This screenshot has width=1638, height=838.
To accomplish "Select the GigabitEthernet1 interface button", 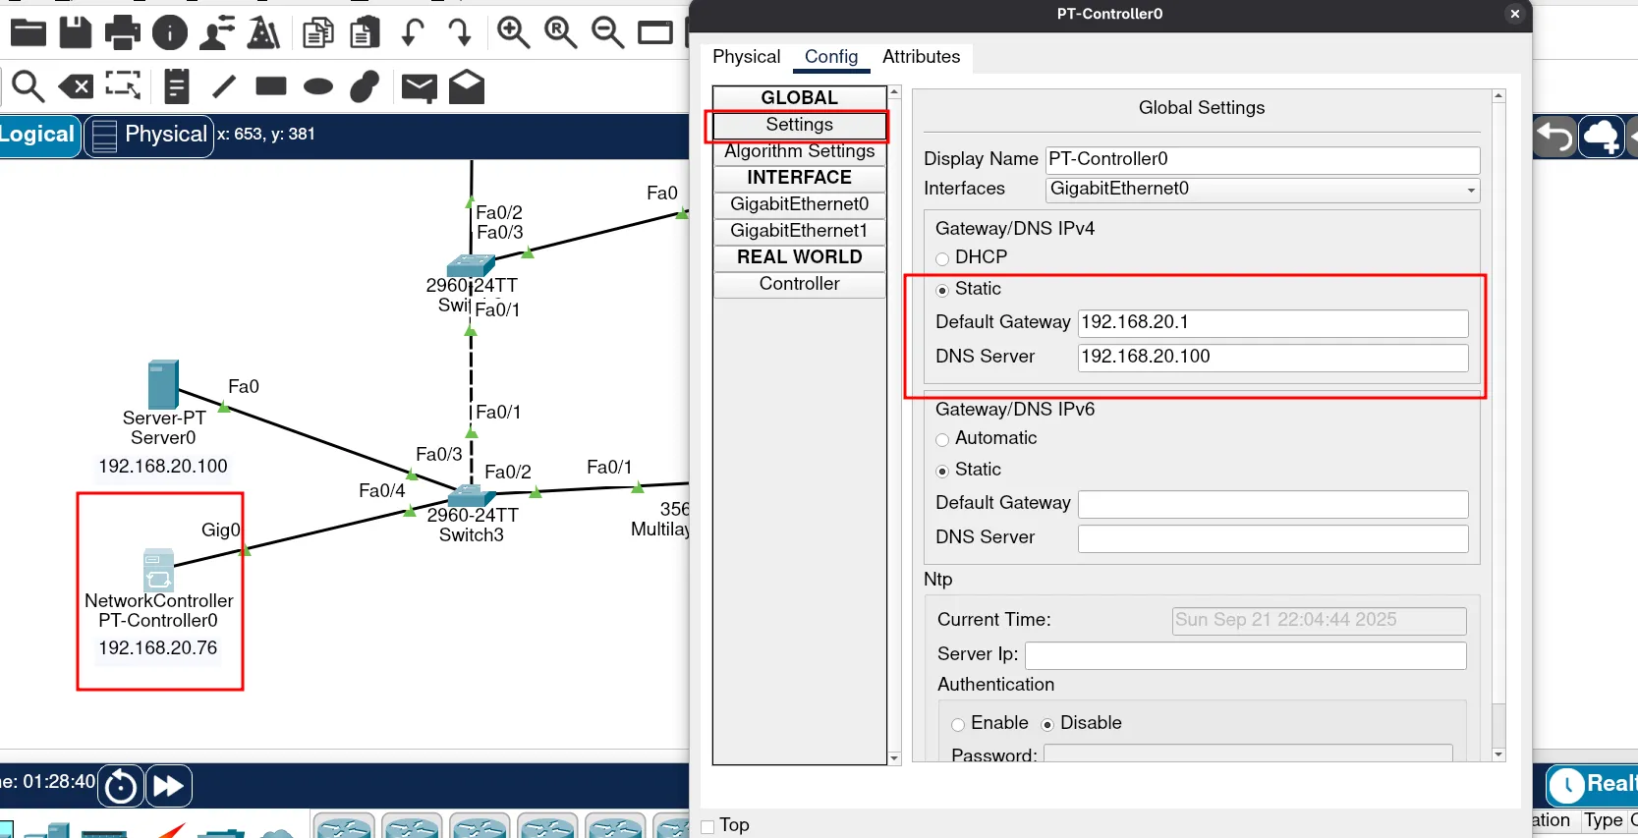I will 799,231.
